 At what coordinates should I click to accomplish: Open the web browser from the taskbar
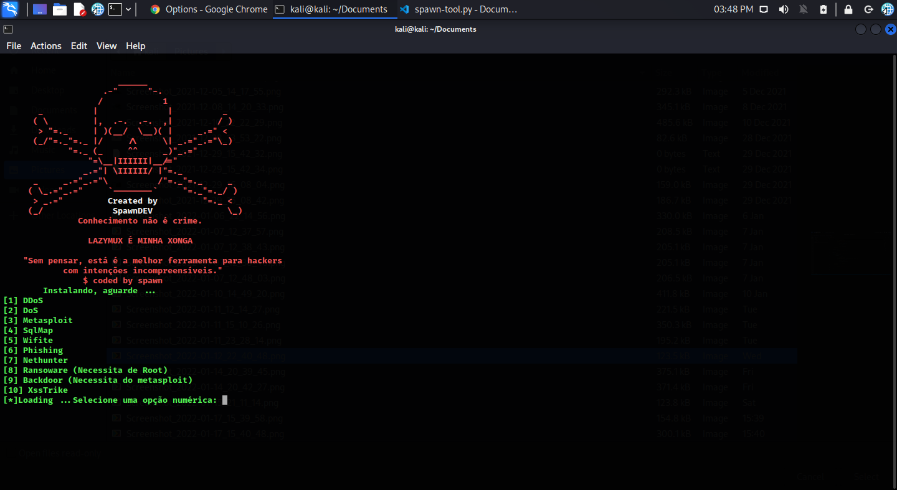(97, 9)
